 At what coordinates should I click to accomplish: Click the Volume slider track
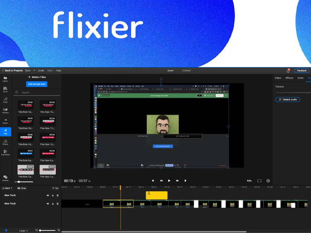tap(293, 93)
